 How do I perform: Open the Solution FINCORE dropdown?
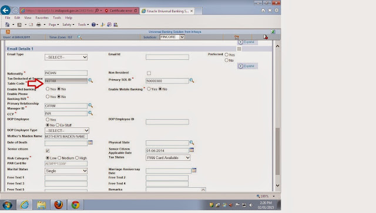click(x=172, y=37)
